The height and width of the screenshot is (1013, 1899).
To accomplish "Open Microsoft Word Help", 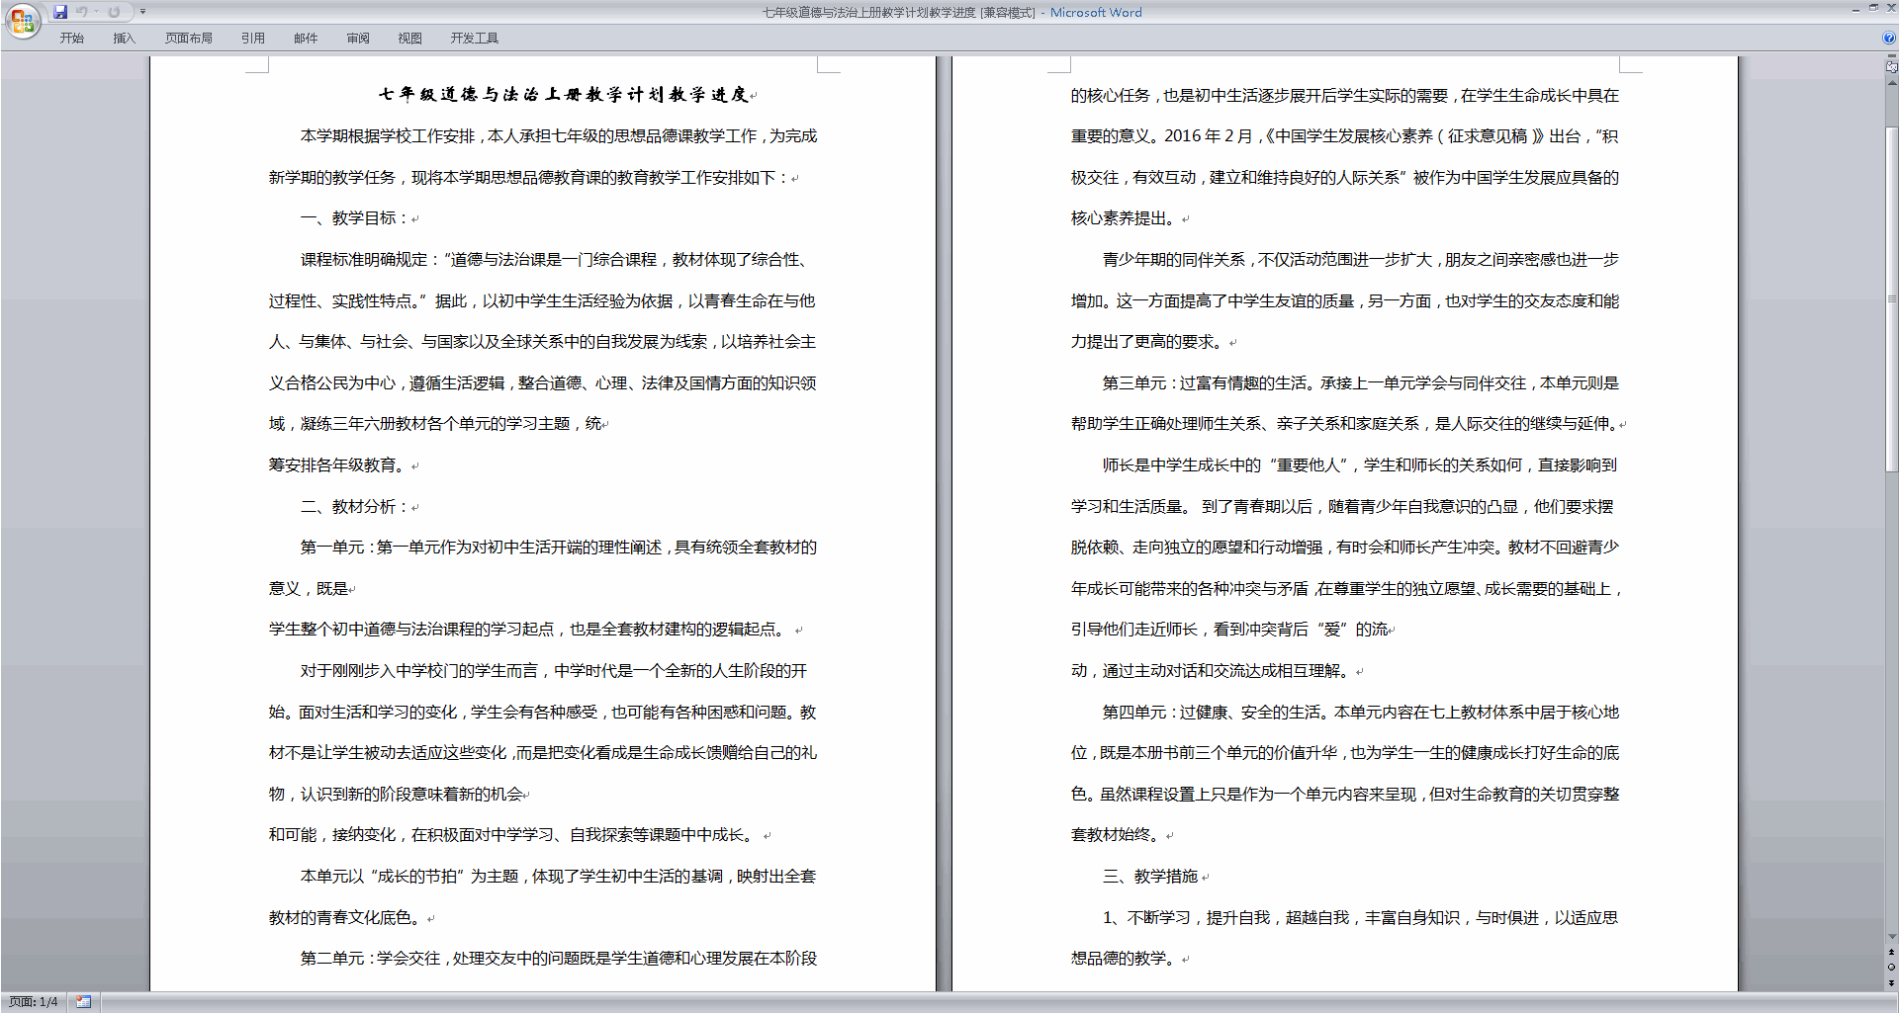I will coord(1889,38).
